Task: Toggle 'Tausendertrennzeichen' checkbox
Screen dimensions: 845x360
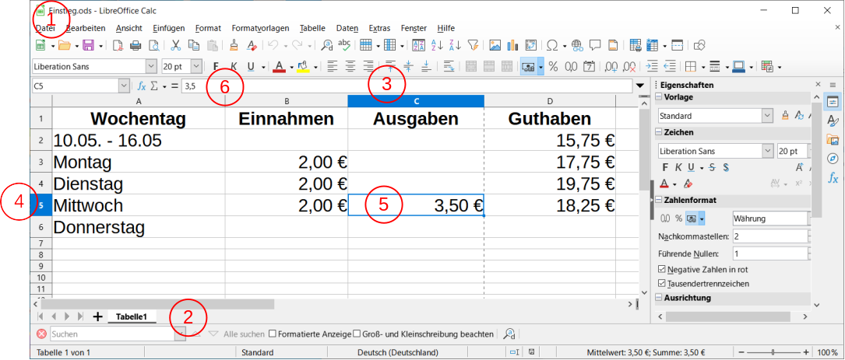Action: (x=662, y=284)
